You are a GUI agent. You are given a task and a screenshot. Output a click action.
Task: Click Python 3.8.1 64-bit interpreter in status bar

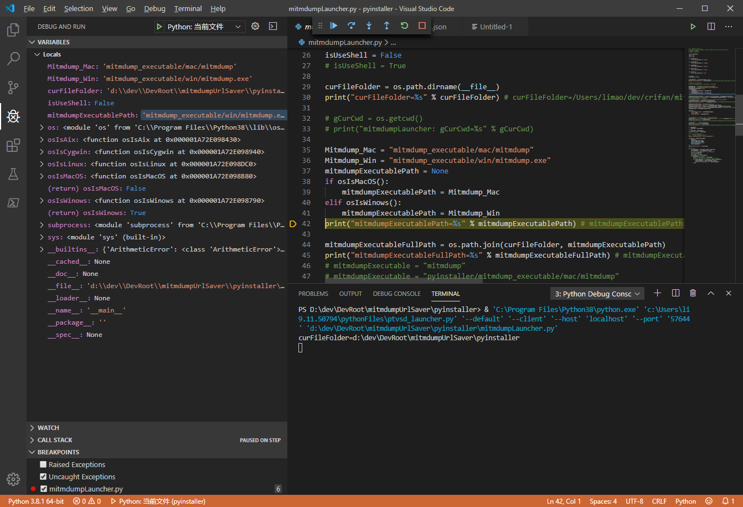point(36,501)
